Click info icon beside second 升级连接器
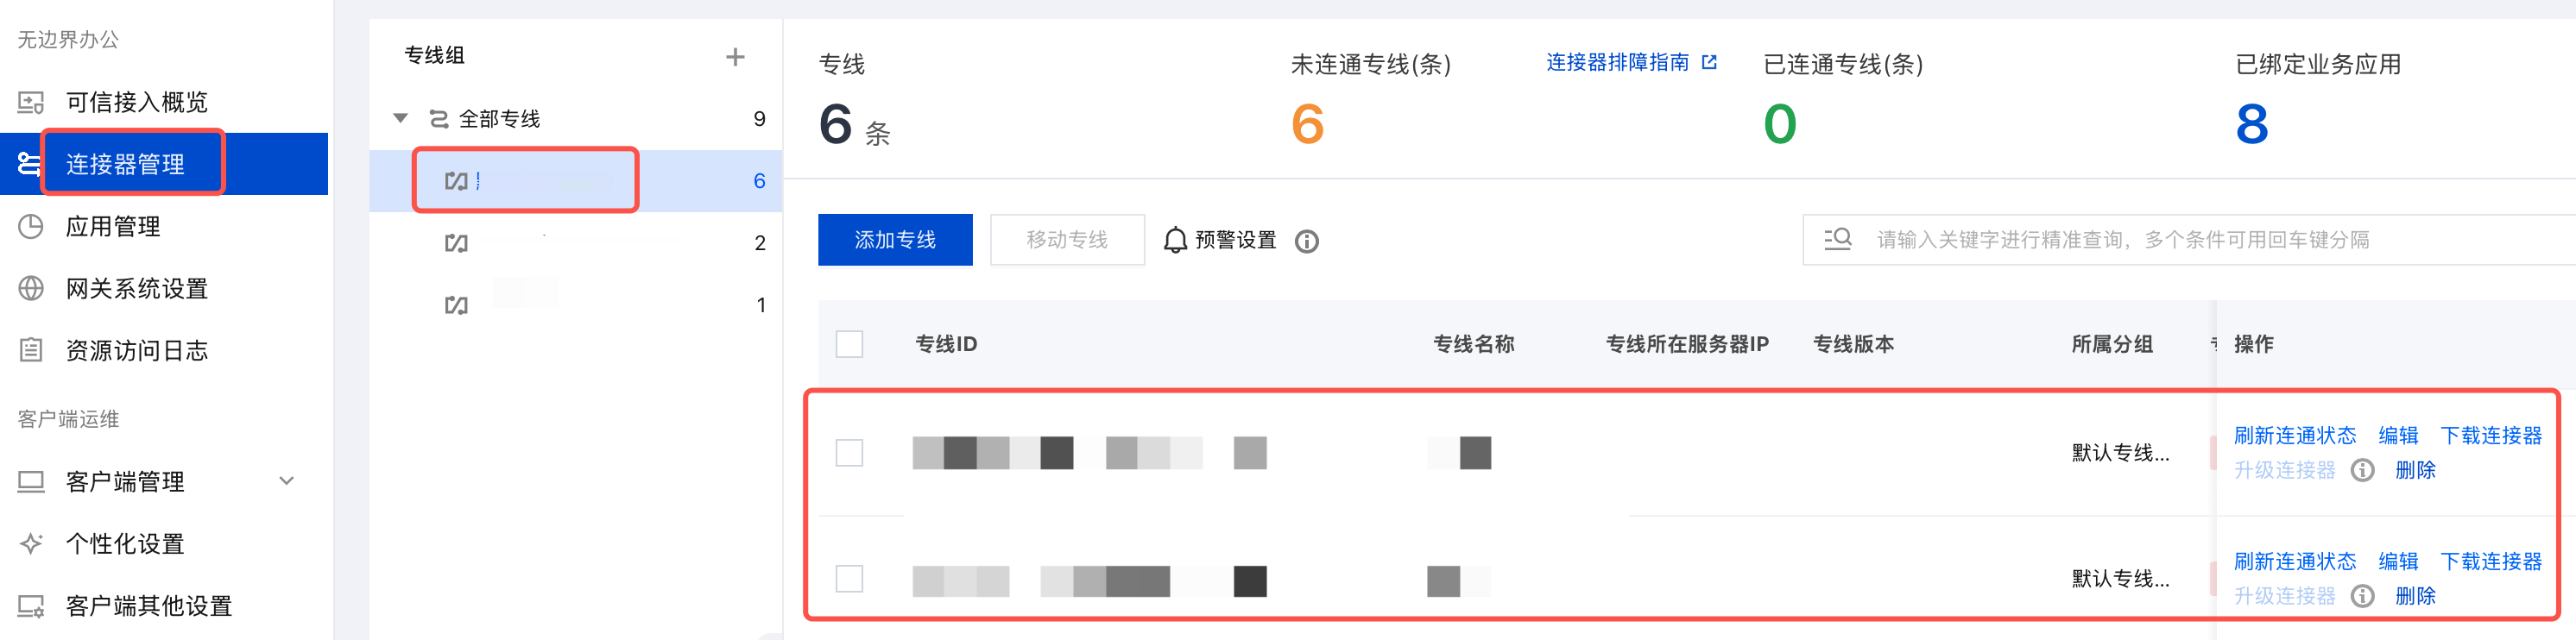Image resolution: width=2576 pixels, height=640 pixels. (x=2362, y=596)
